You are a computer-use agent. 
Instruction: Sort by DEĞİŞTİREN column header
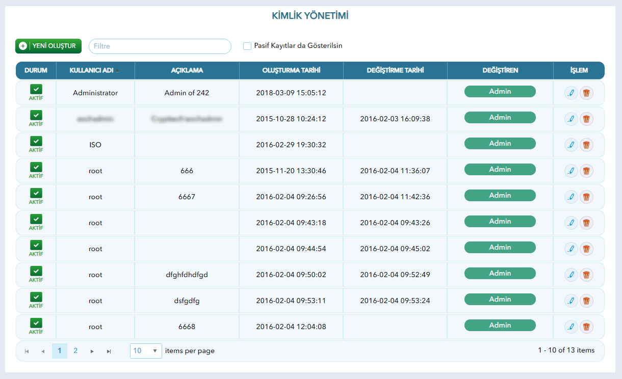point(500,70)
